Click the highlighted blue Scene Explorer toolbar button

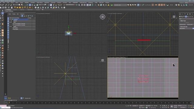(x=22, y=16)
